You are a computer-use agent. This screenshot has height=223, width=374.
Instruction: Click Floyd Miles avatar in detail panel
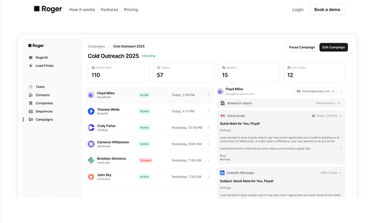coord(220,91)
